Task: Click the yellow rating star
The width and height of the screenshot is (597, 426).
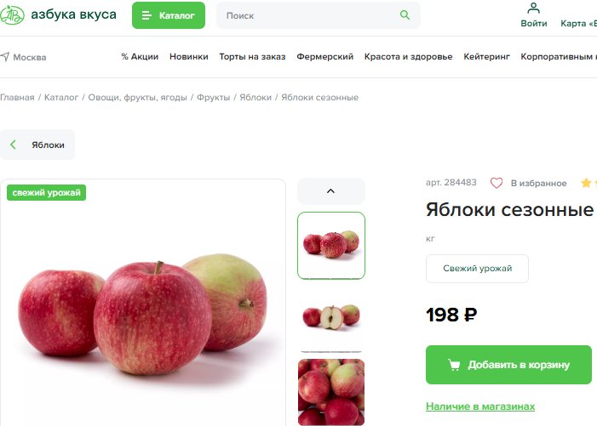Action: [586, 183]
